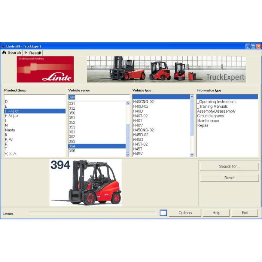Viewport: 262px width, 262px height.
Task: Select product group D
Action: 35,101
